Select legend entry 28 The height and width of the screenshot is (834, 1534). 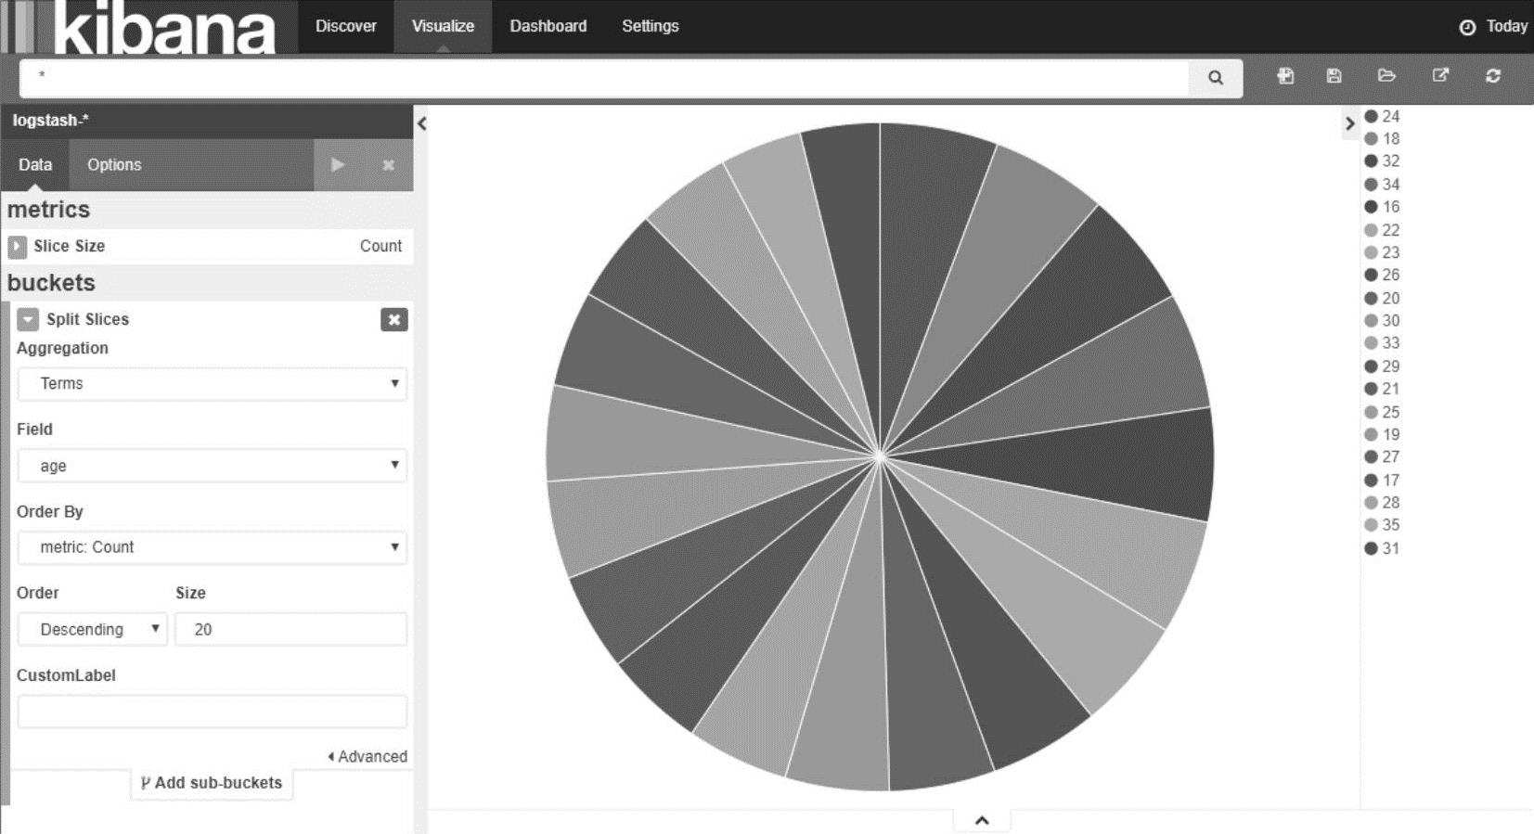pos(1382,503)
